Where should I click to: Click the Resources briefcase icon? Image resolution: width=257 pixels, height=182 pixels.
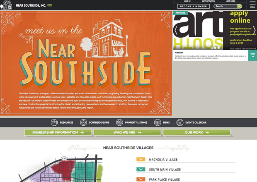pos(54,122)
